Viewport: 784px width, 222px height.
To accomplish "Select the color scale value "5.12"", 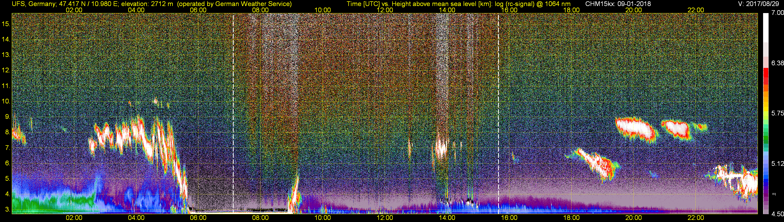I will (x=777, y=163).
